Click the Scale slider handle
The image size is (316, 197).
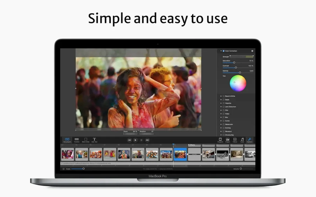coord(83,169)
